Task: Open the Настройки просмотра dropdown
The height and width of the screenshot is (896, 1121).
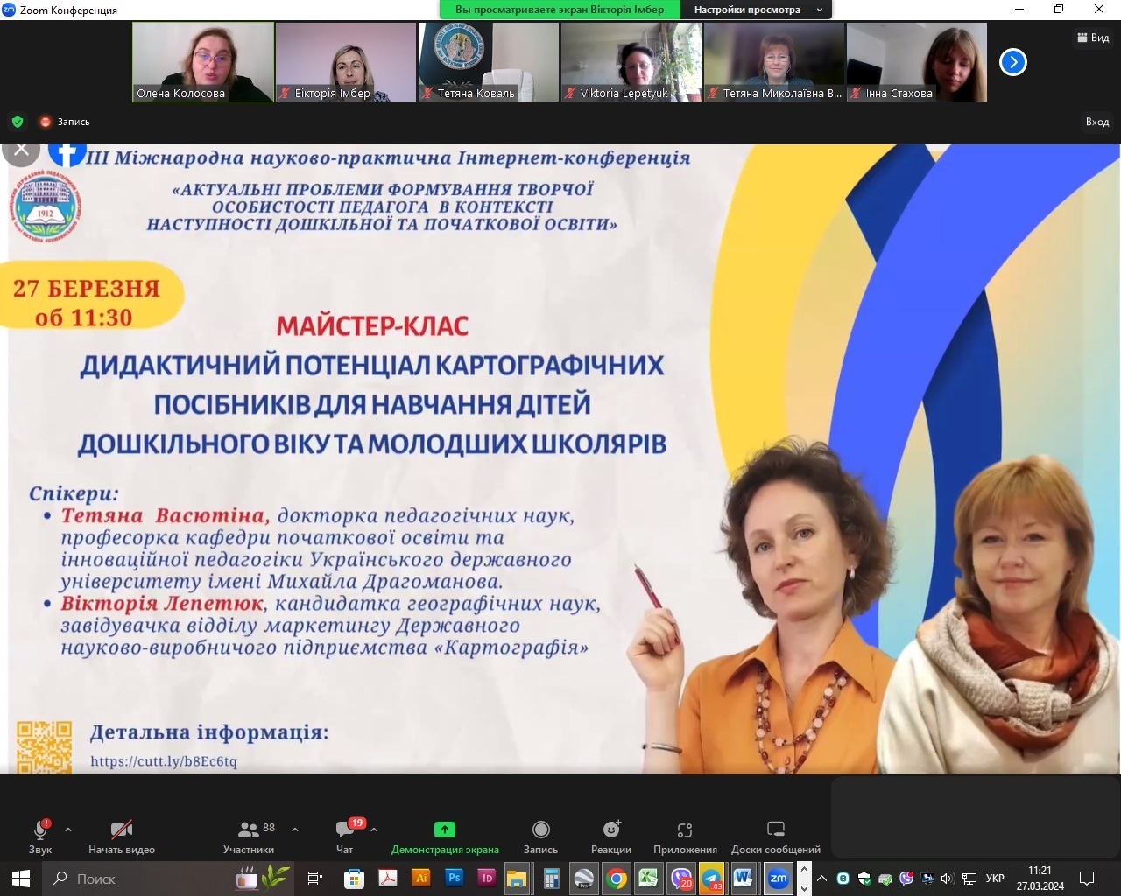Action: tap(755, 10)
